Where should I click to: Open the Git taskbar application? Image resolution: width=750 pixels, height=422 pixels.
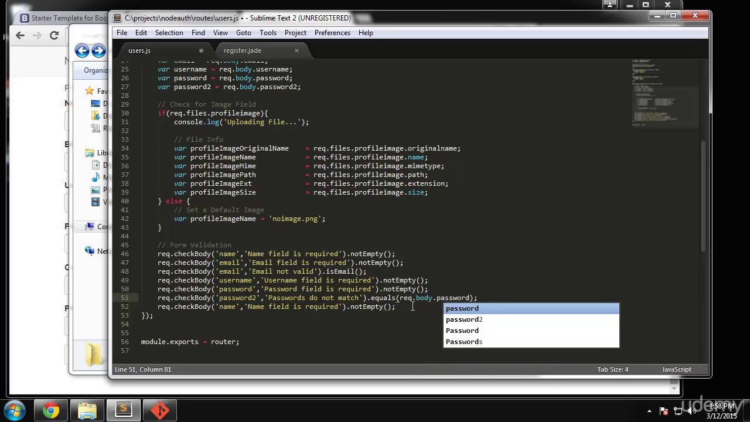pos(160,410)
